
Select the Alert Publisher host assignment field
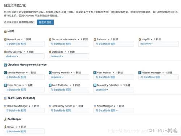[69, 89]
